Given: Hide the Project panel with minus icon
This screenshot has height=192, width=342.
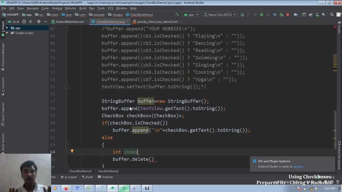Looking at the screenshot, I should (45, 22).
